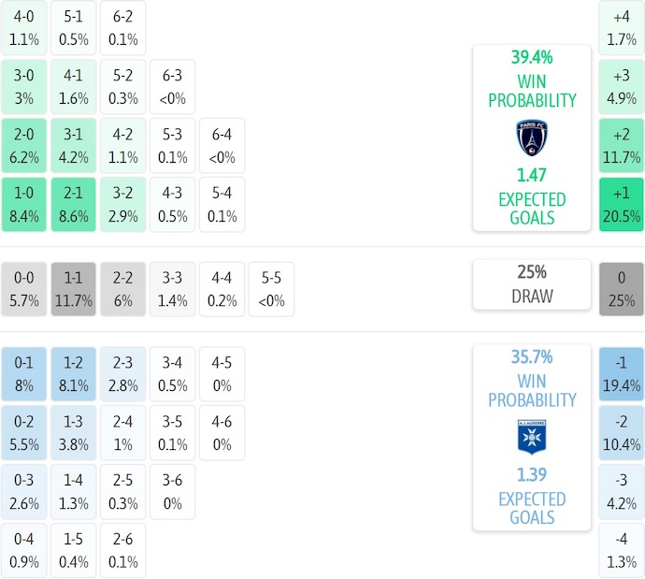The height and width of the screenshot is (579, 645).
Task: Pick the 0-1 scoreline tile
Action: click(x=21, y=373)
